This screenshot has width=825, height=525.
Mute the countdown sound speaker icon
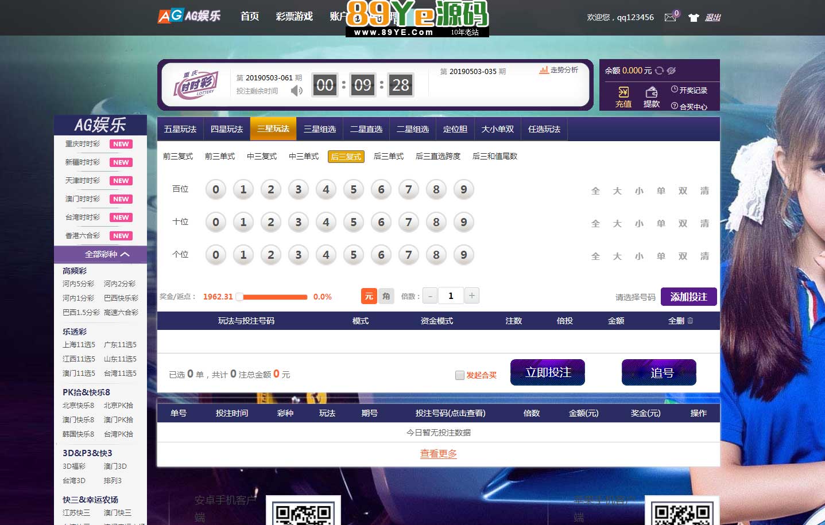(296, 91)
